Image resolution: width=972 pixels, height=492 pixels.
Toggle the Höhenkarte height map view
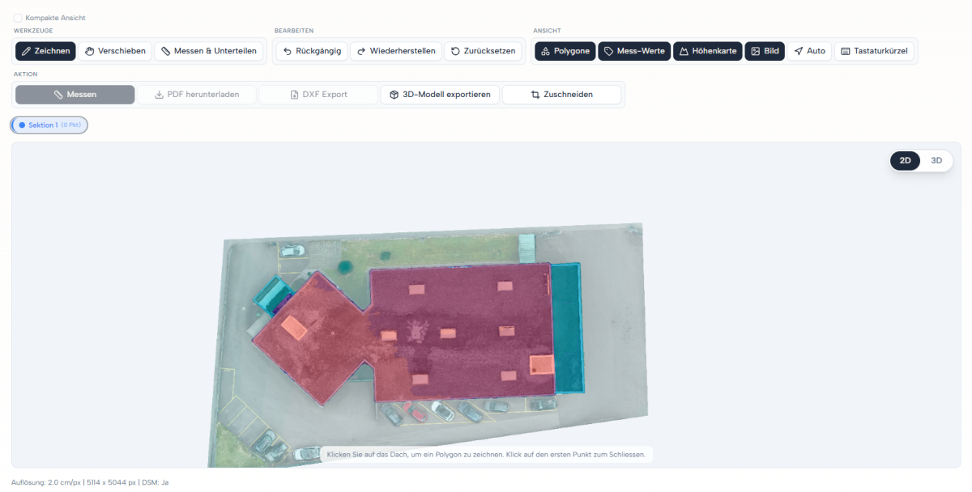(708, 51)
